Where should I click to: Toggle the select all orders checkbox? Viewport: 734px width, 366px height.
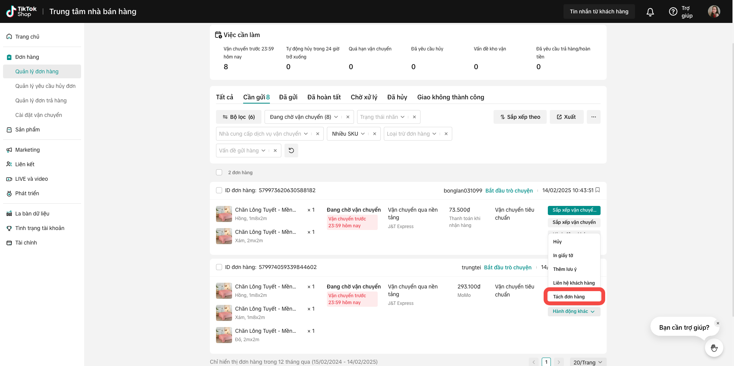point(219,172)
